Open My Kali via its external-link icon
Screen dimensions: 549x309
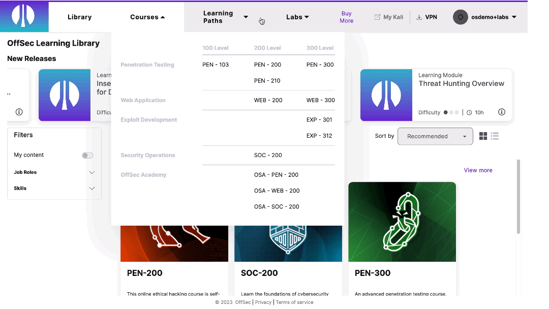(x=377, y=17)
